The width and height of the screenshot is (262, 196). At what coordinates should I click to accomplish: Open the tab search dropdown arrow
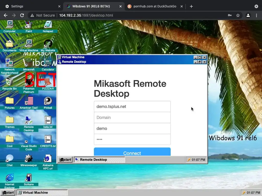256,6
